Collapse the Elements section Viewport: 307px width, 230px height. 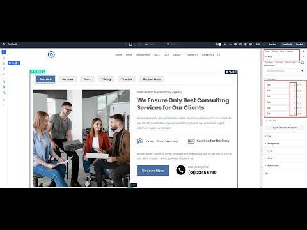(271, 79)
